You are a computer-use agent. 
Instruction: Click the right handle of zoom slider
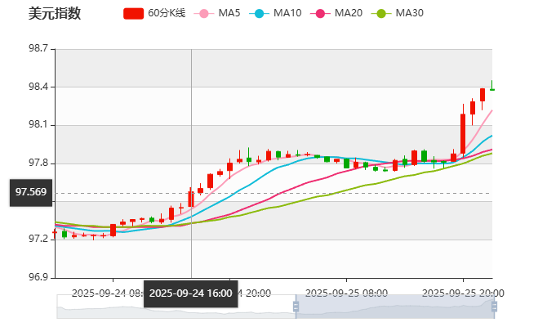(x=493, y=307)
